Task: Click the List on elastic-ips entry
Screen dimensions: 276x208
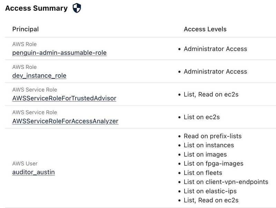Action: [210, 191]
